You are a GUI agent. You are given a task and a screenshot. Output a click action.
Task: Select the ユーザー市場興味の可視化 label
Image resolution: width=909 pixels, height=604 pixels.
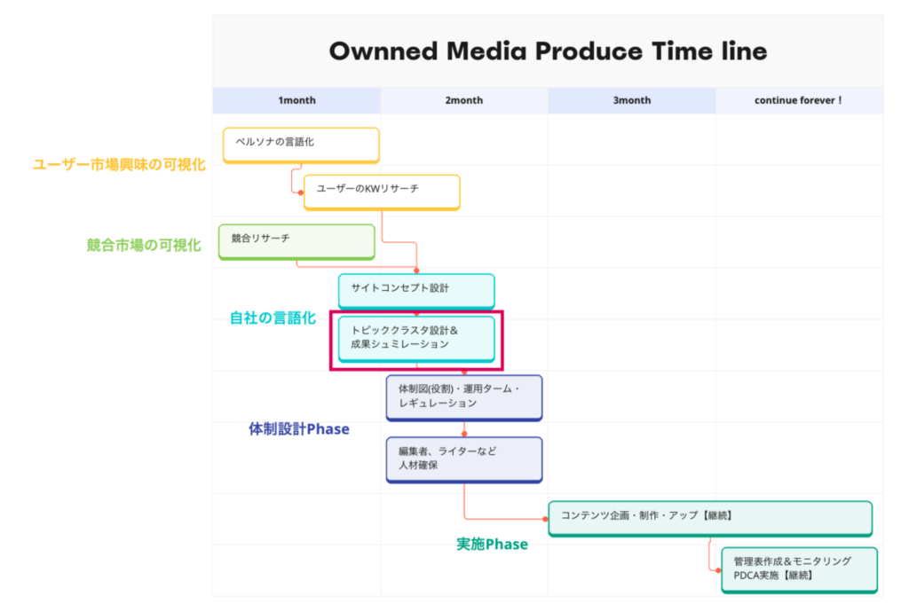tap(120, 164)
